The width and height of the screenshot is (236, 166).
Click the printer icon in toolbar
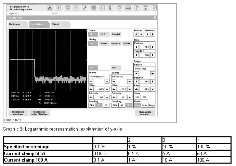coord(128,8)
